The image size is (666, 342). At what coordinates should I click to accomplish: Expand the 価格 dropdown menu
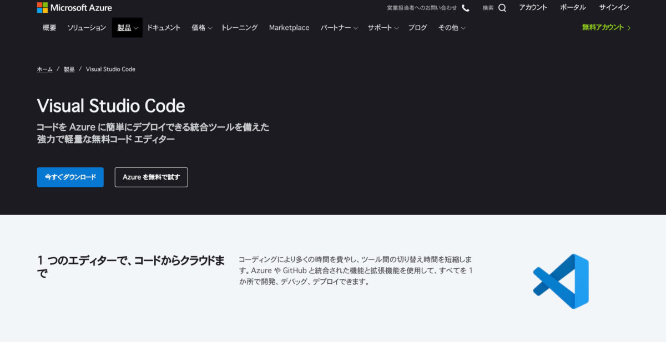tap(201, 28)
